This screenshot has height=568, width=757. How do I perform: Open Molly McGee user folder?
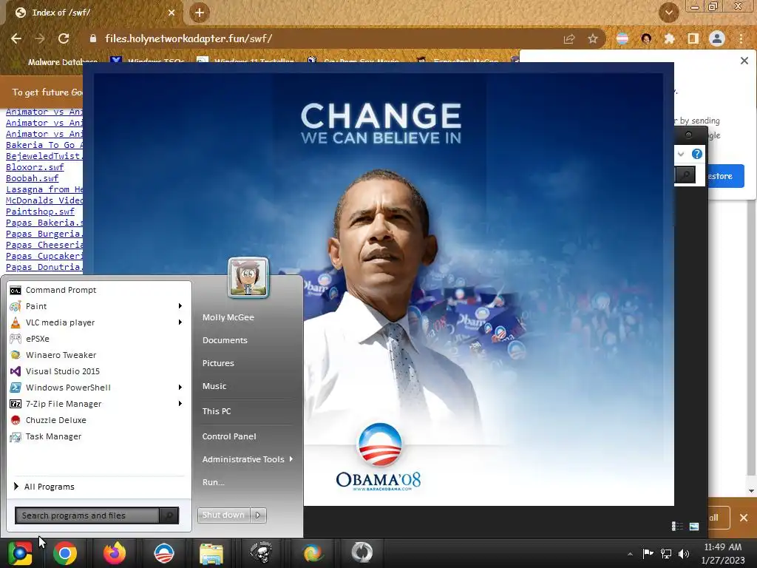228,317
